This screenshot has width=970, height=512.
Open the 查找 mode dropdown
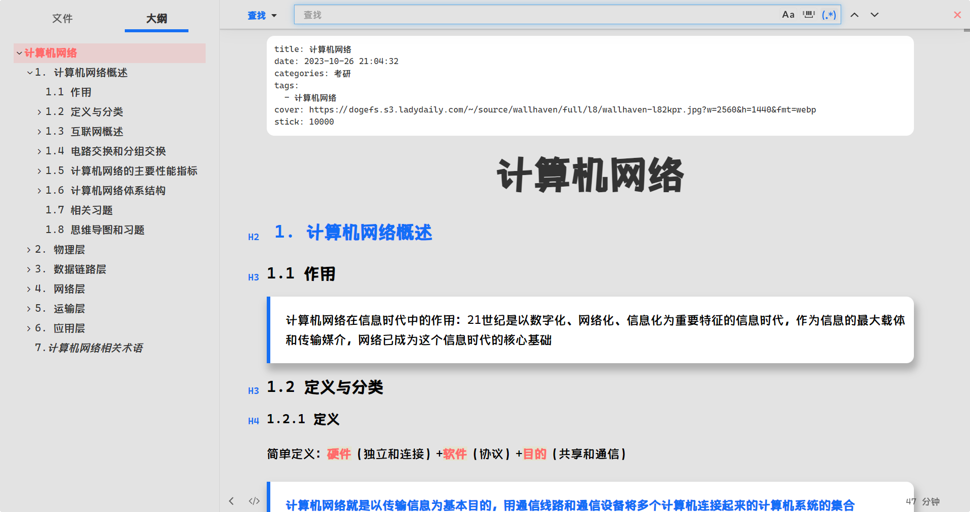(262, 16)
